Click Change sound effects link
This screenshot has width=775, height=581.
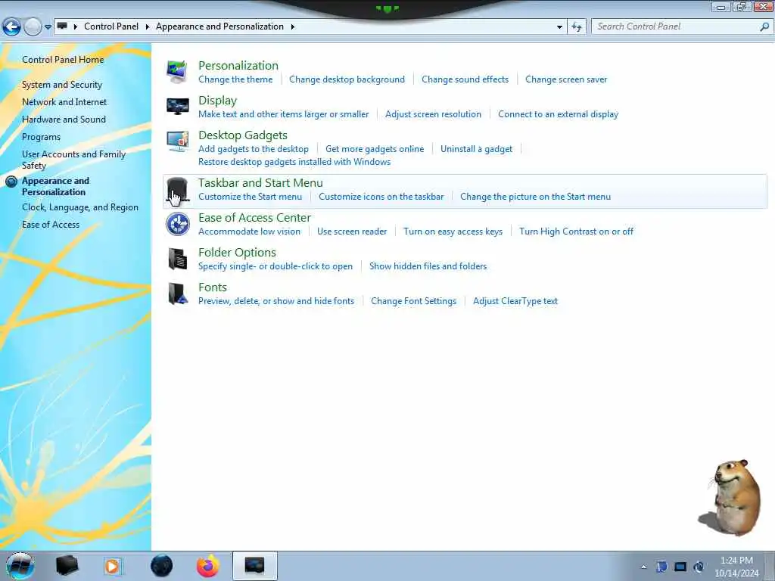[465, 79]
